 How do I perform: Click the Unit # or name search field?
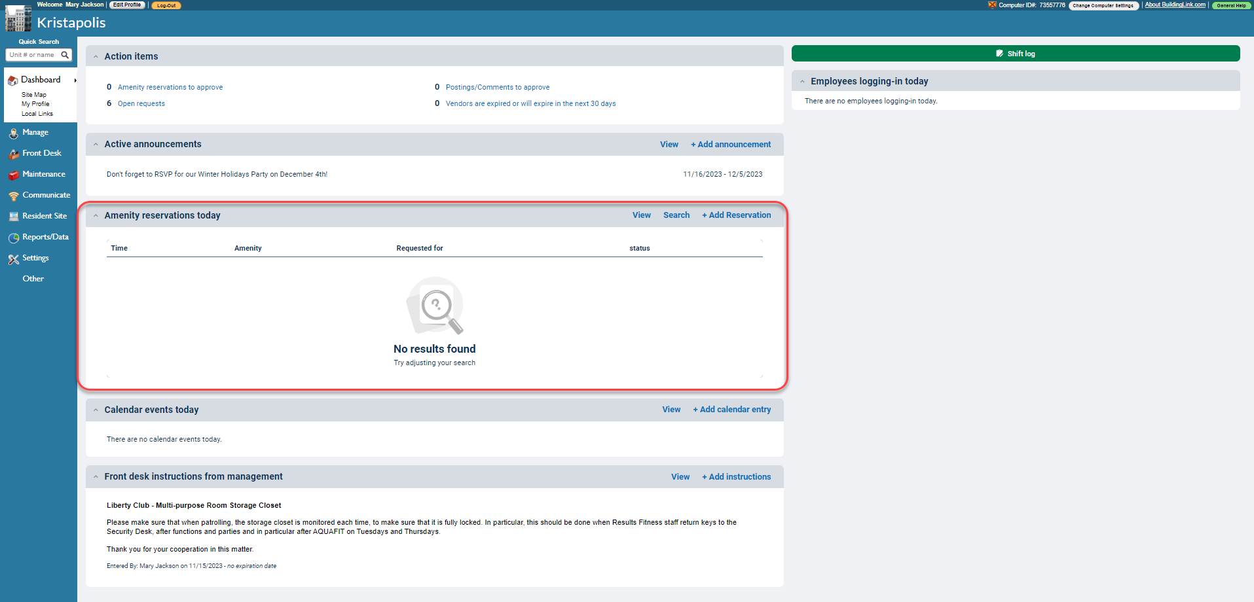[31, 55]
